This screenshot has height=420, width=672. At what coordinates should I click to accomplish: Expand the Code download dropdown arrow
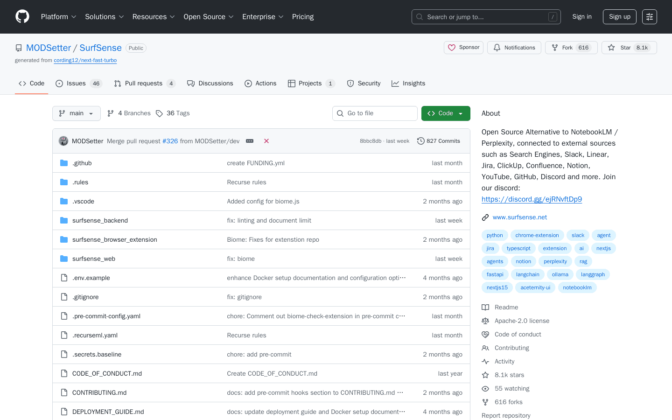[x=461, y=113]
